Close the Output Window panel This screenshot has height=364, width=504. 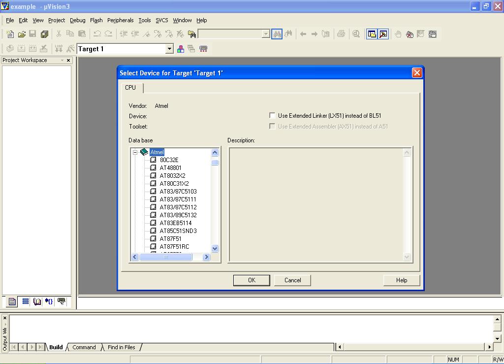coord(5,318)
